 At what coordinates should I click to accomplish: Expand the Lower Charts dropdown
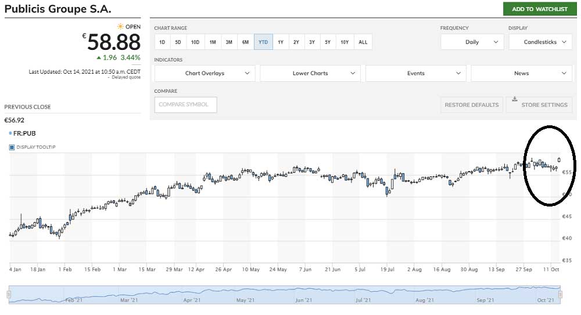point(310,73)
